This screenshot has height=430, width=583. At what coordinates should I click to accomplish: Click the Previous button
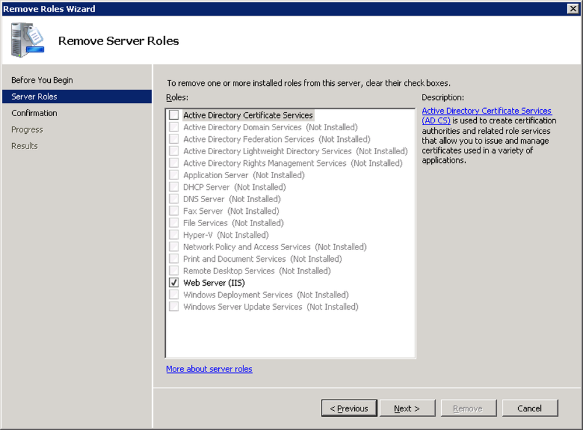[x=349, y=408]
